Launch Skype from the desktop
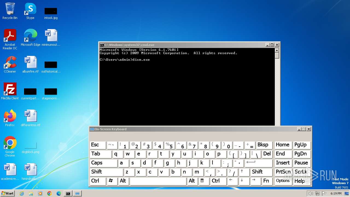 point(30,11)
